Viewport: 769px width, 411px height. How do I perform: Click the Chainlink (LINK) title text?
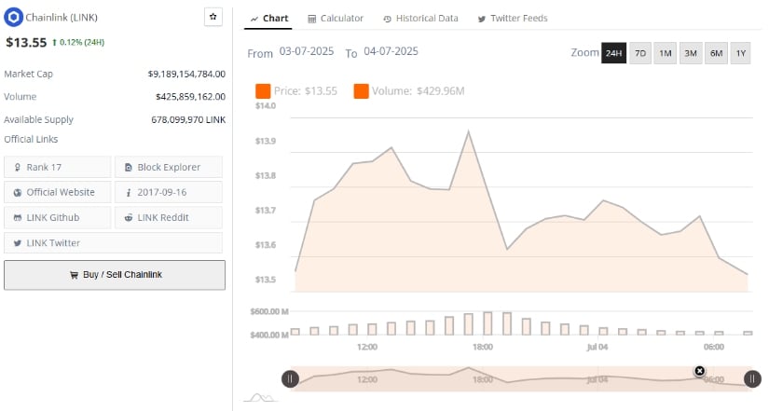62,18
